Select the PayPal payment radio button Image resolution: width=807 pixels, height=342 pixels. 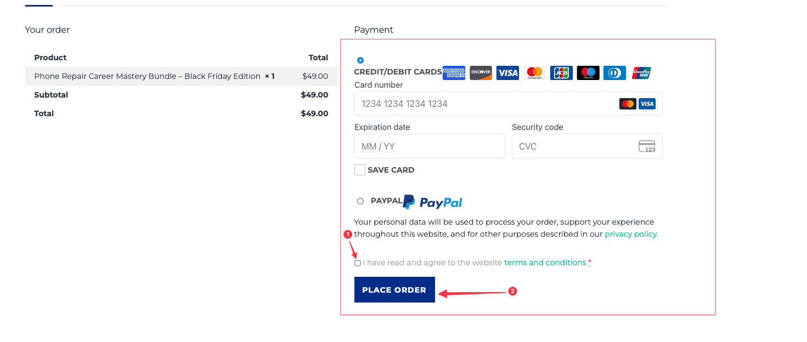(x=360, y=201)
